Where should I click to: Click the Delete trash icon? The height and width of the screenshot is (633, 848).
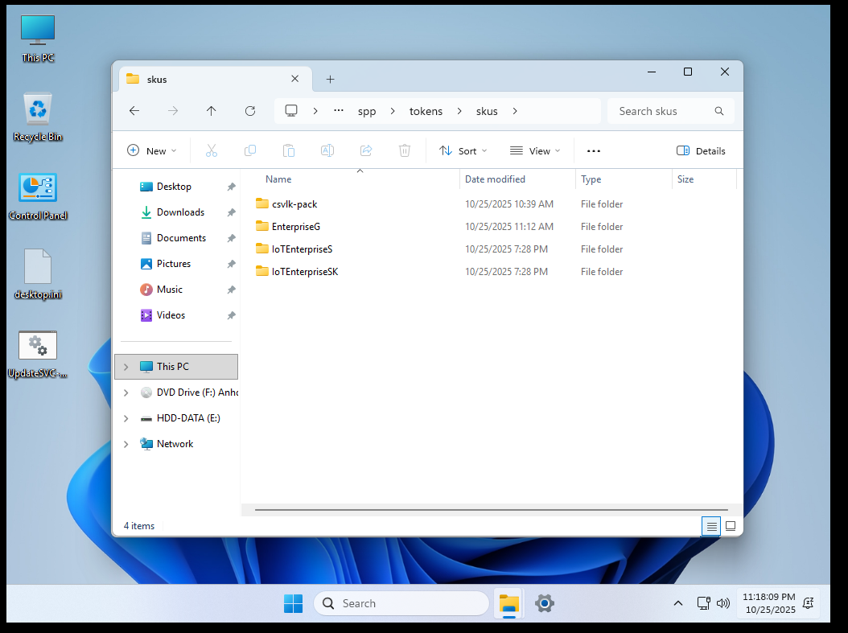pyautogui.click(x=405, y=151)
